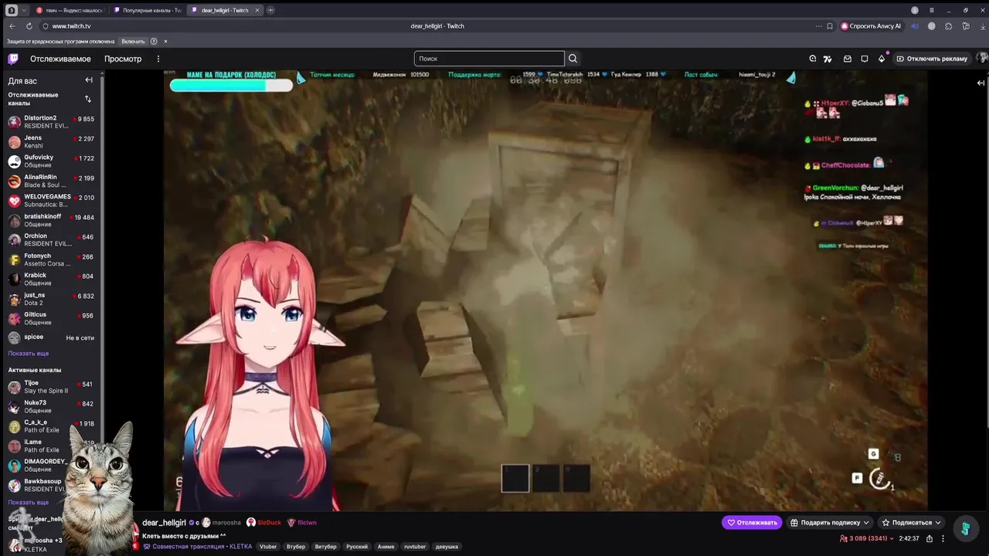Open Совместная трансляция KLETKA link
The height and width of the screenshot is (556, 989).
click(197, 547)
